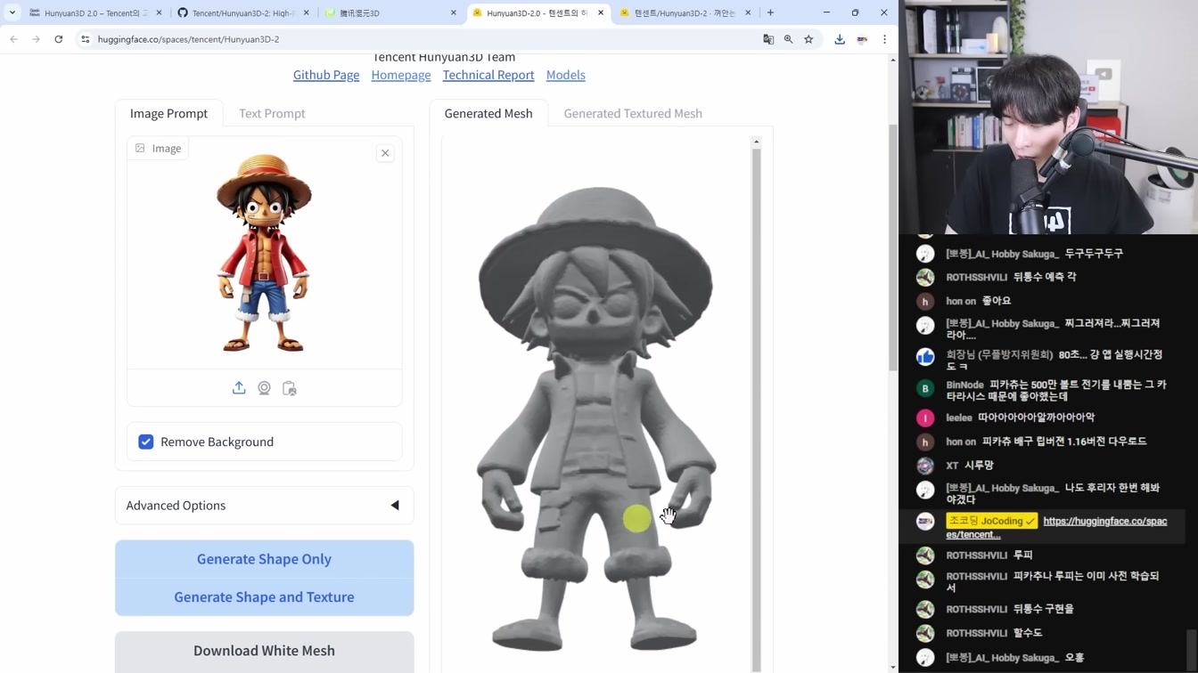The width and height of the screenshot is (1198, 673).
Task: Switch to the GitHub Tencent/Hunyuan3D-2 browser tab
Action: [242, 12]
